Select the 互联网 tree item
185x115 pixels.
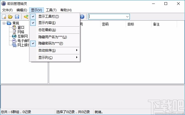click(23, 36)
